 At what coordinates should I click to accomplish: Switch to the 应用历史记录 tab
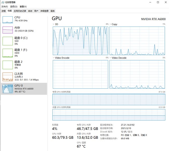pyautogui.click(x=20, y=11)
